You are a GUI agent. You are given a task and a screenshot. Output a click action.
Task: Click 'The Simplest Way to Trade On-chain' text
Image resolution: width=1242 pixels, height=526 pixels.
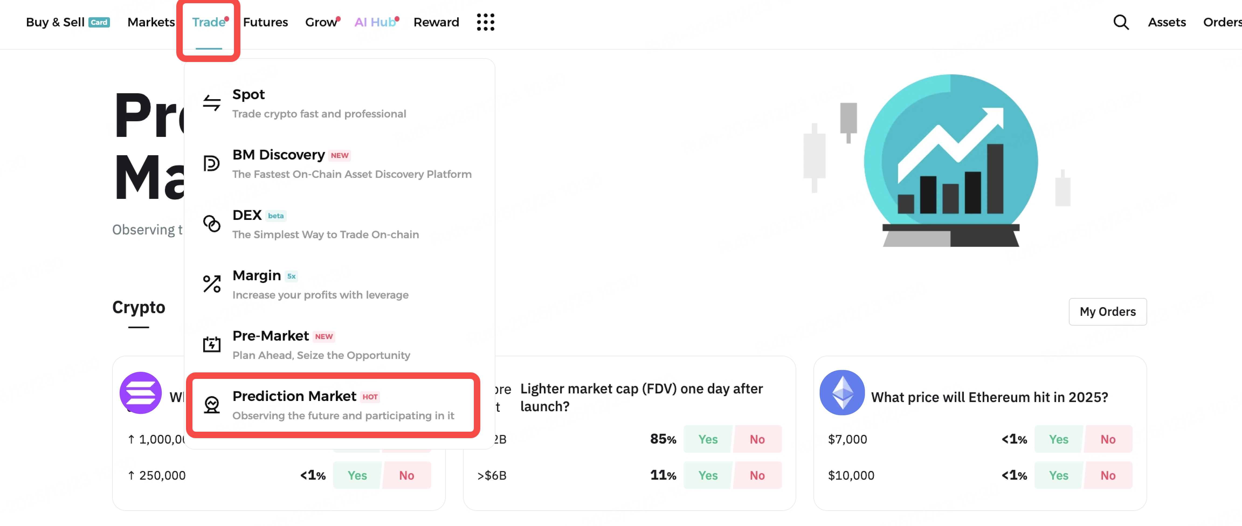325,234
